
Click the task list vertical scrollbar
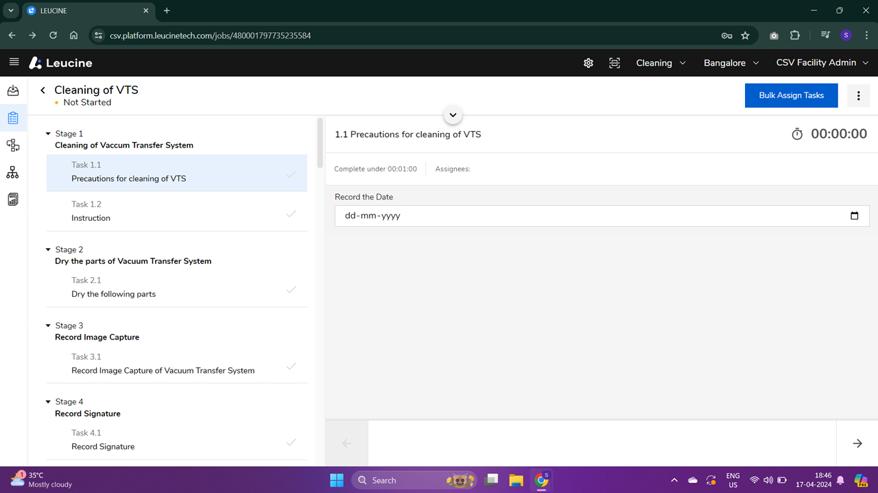coord(320,143)
